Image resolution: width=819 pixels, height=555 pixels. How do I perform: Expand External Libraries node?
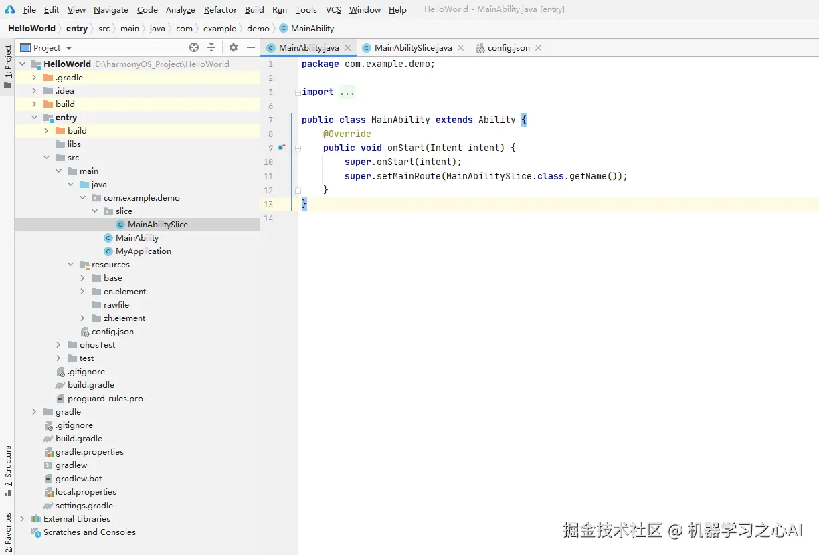pyautogui.click(x=22, y=519)
